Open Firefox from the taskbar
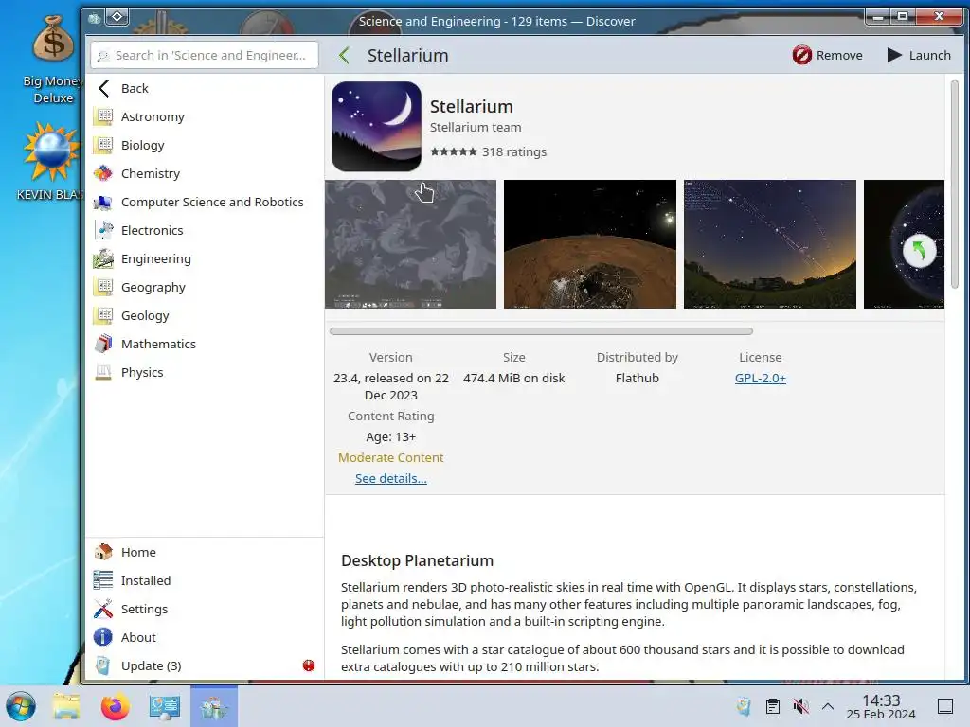The image size is (970, 727). 115,706
